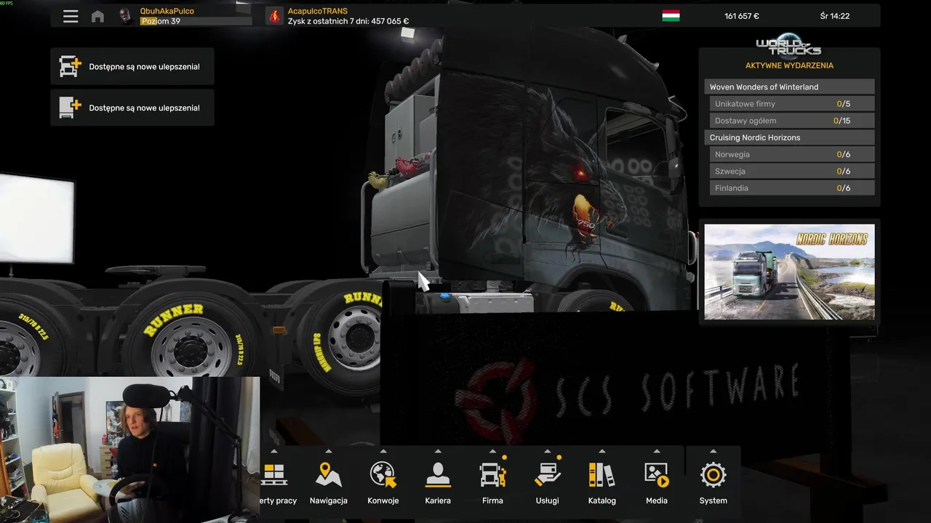Screen dimensions: 931x523
Task: Open the trailer upgrades notification icon
Action: tap(70, 108)
